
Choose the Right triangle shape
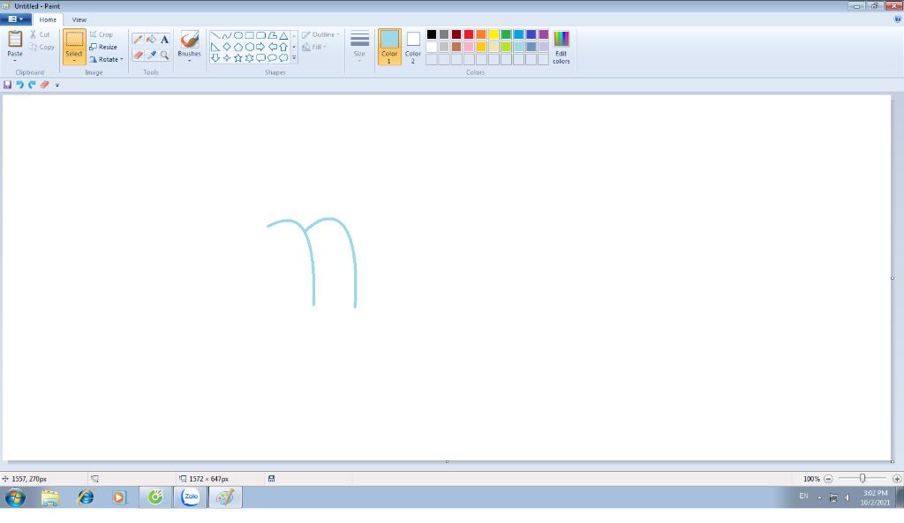pos(215,47)
